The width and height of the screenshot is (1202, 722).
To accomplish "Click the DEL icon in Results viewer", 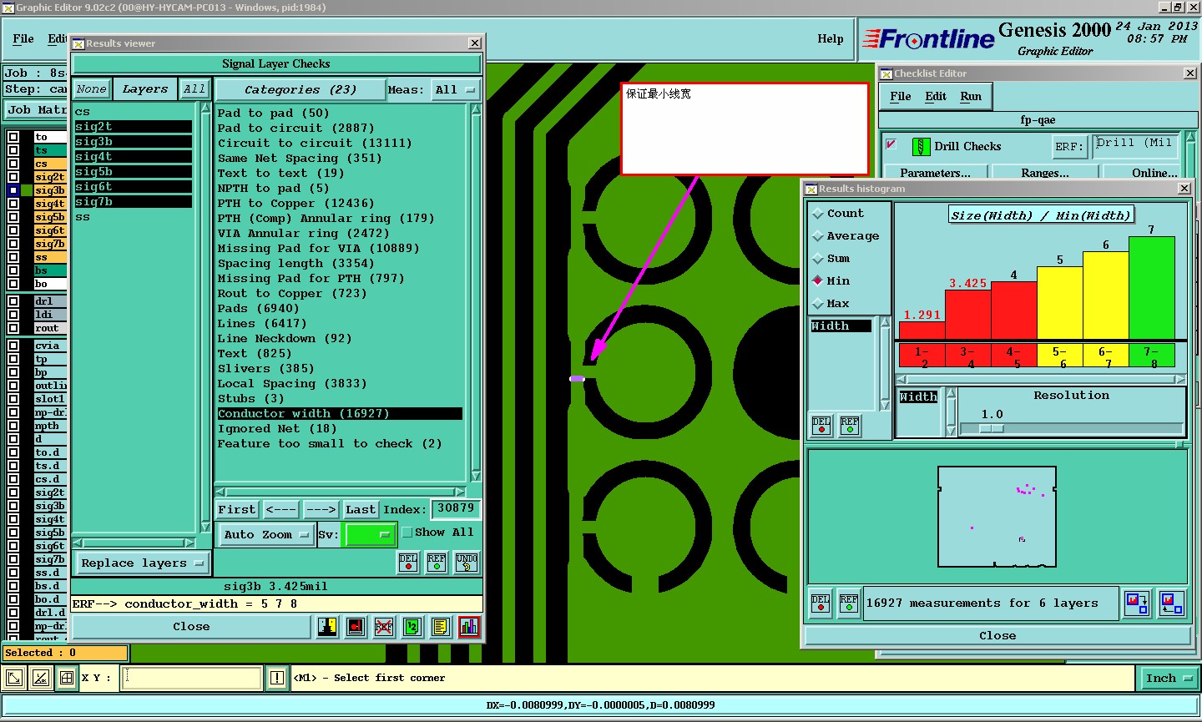I will coord(408,563).
